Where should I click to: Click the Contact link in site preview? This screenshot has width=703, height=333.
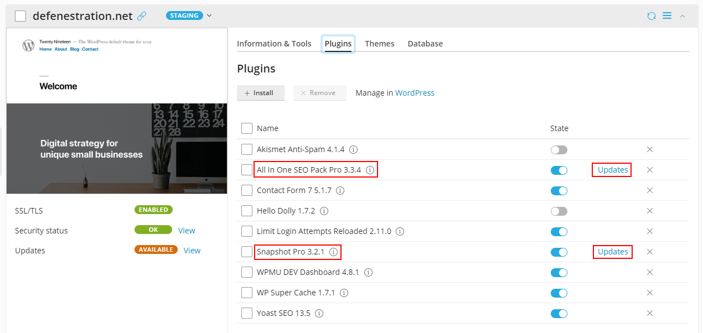(90, 49)
